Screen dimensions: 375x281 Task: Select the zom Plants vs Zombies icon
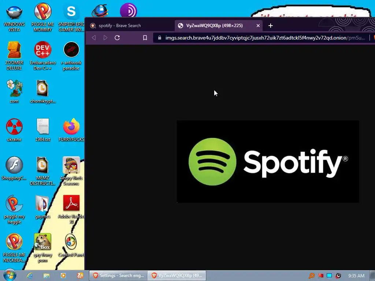(14, 92)
